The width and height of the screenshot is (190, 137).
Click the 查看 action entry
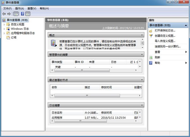click(x=157, y=52)
